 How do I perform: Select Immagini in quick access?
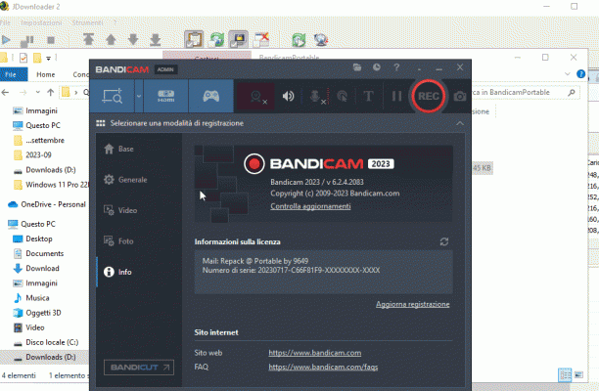click(x=35, y=110)
